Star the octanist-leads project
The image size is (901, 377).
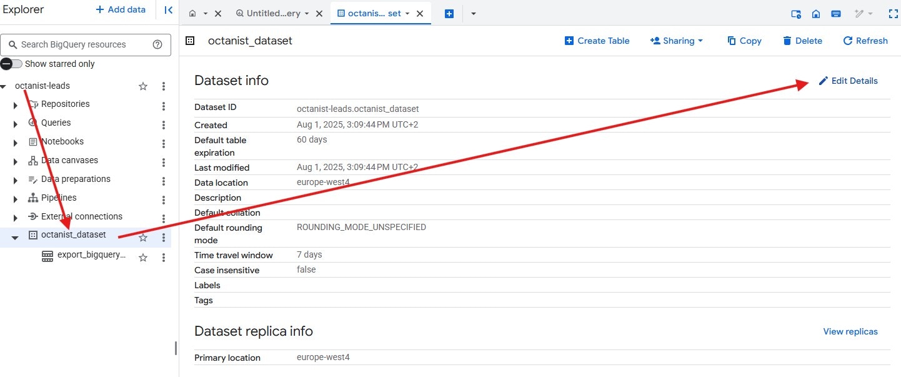(x=143, y=86)
